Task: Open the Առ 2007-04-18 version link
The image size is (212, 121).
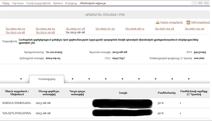Action: [x=165, y=29]
